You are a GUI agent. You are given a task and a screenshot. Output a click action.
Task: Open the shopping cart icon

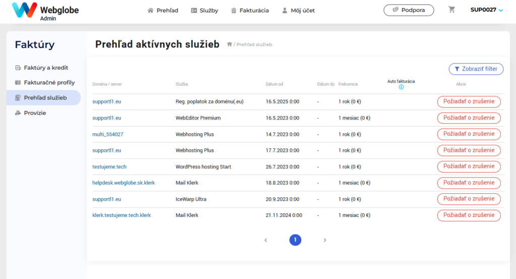(451, 10)
